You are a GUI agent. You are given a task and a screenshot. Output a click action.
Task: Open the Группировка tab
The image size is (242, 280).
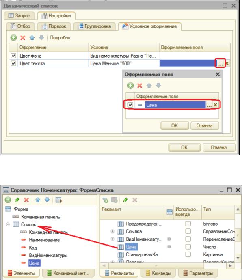pos(95,26)
